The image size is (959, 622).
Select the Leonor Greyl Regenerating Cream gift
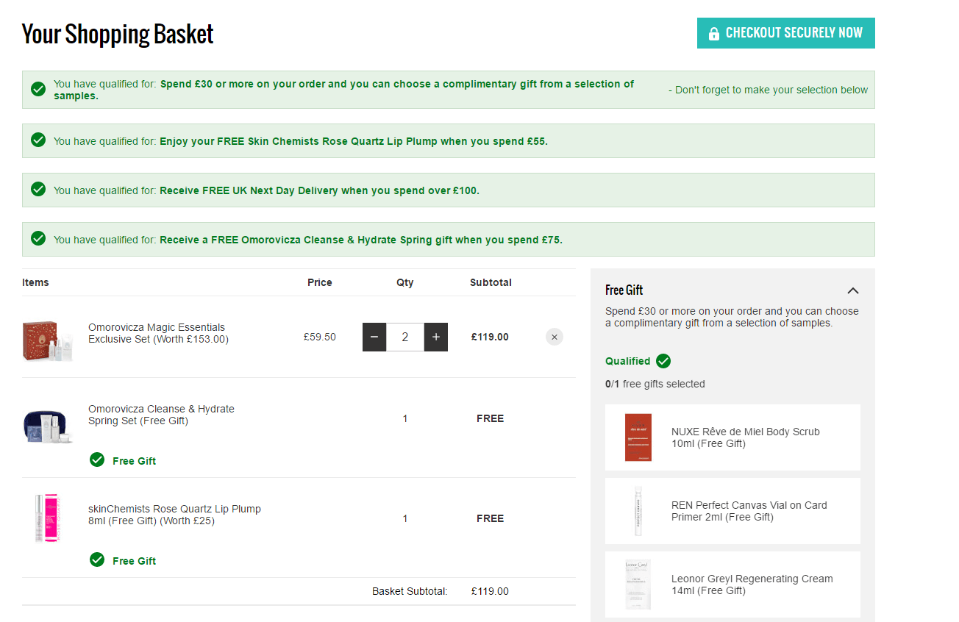point(732,585)
